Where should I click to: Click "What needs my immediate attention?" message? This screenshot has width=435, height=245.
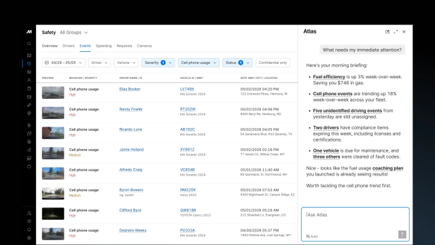point(362,50)
